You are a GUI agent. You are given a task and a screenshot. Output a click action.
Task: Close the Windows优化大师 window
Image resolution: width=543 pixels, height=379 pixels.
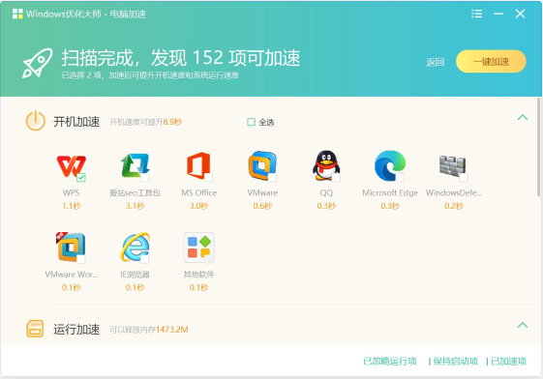tap(520, 14)
